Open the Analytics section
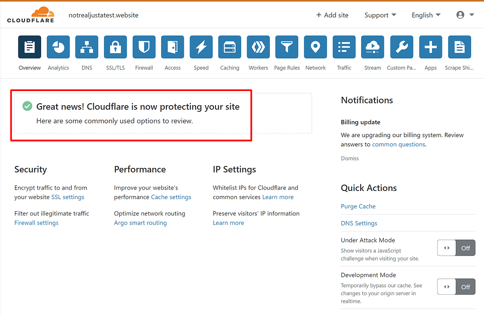This screenshot has width=484, height=315. (x=58, y=47)
